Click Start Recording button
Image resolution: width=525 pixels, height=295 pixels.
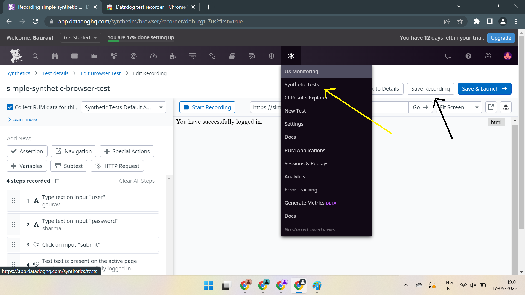tap(207, 107)
